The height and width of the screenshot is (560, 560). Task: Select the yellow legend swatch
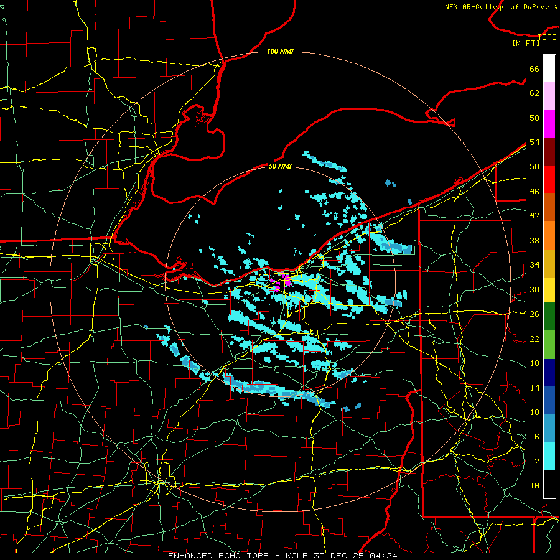pos(549,290)
